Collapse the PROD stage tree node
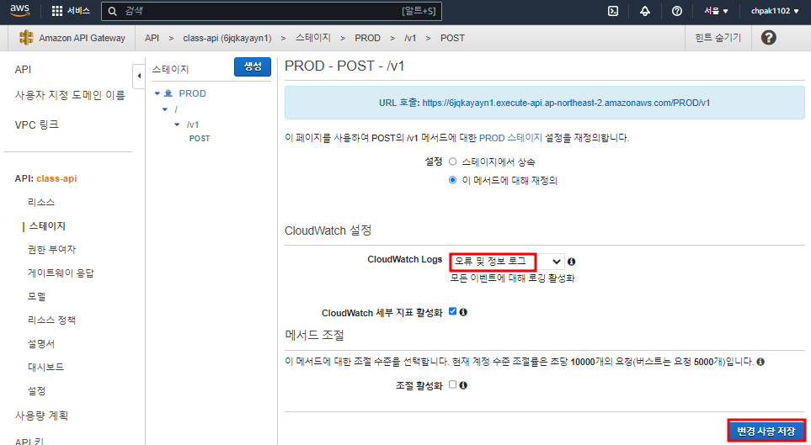The image size is (811, 445). (x=157, y=93)
